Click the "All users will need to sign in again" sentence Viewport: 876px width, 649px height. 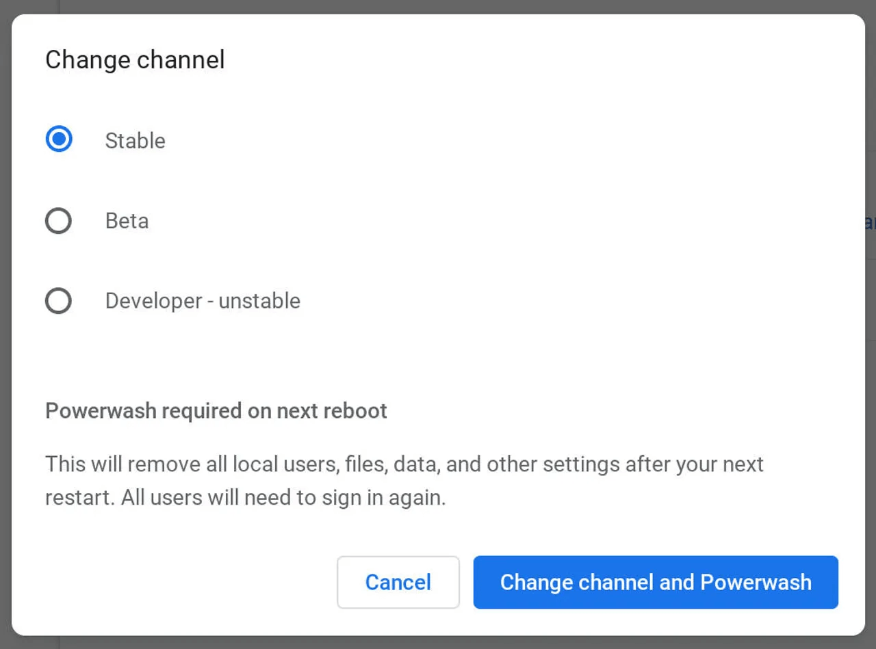pyautogui.click(x=283, y=498)
